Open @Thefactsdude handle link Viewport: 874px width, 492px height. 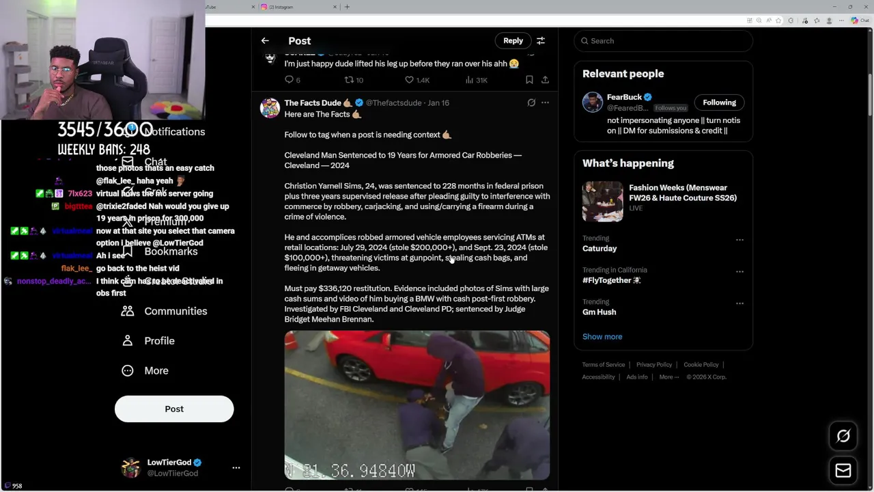click(x=394, y=102)
